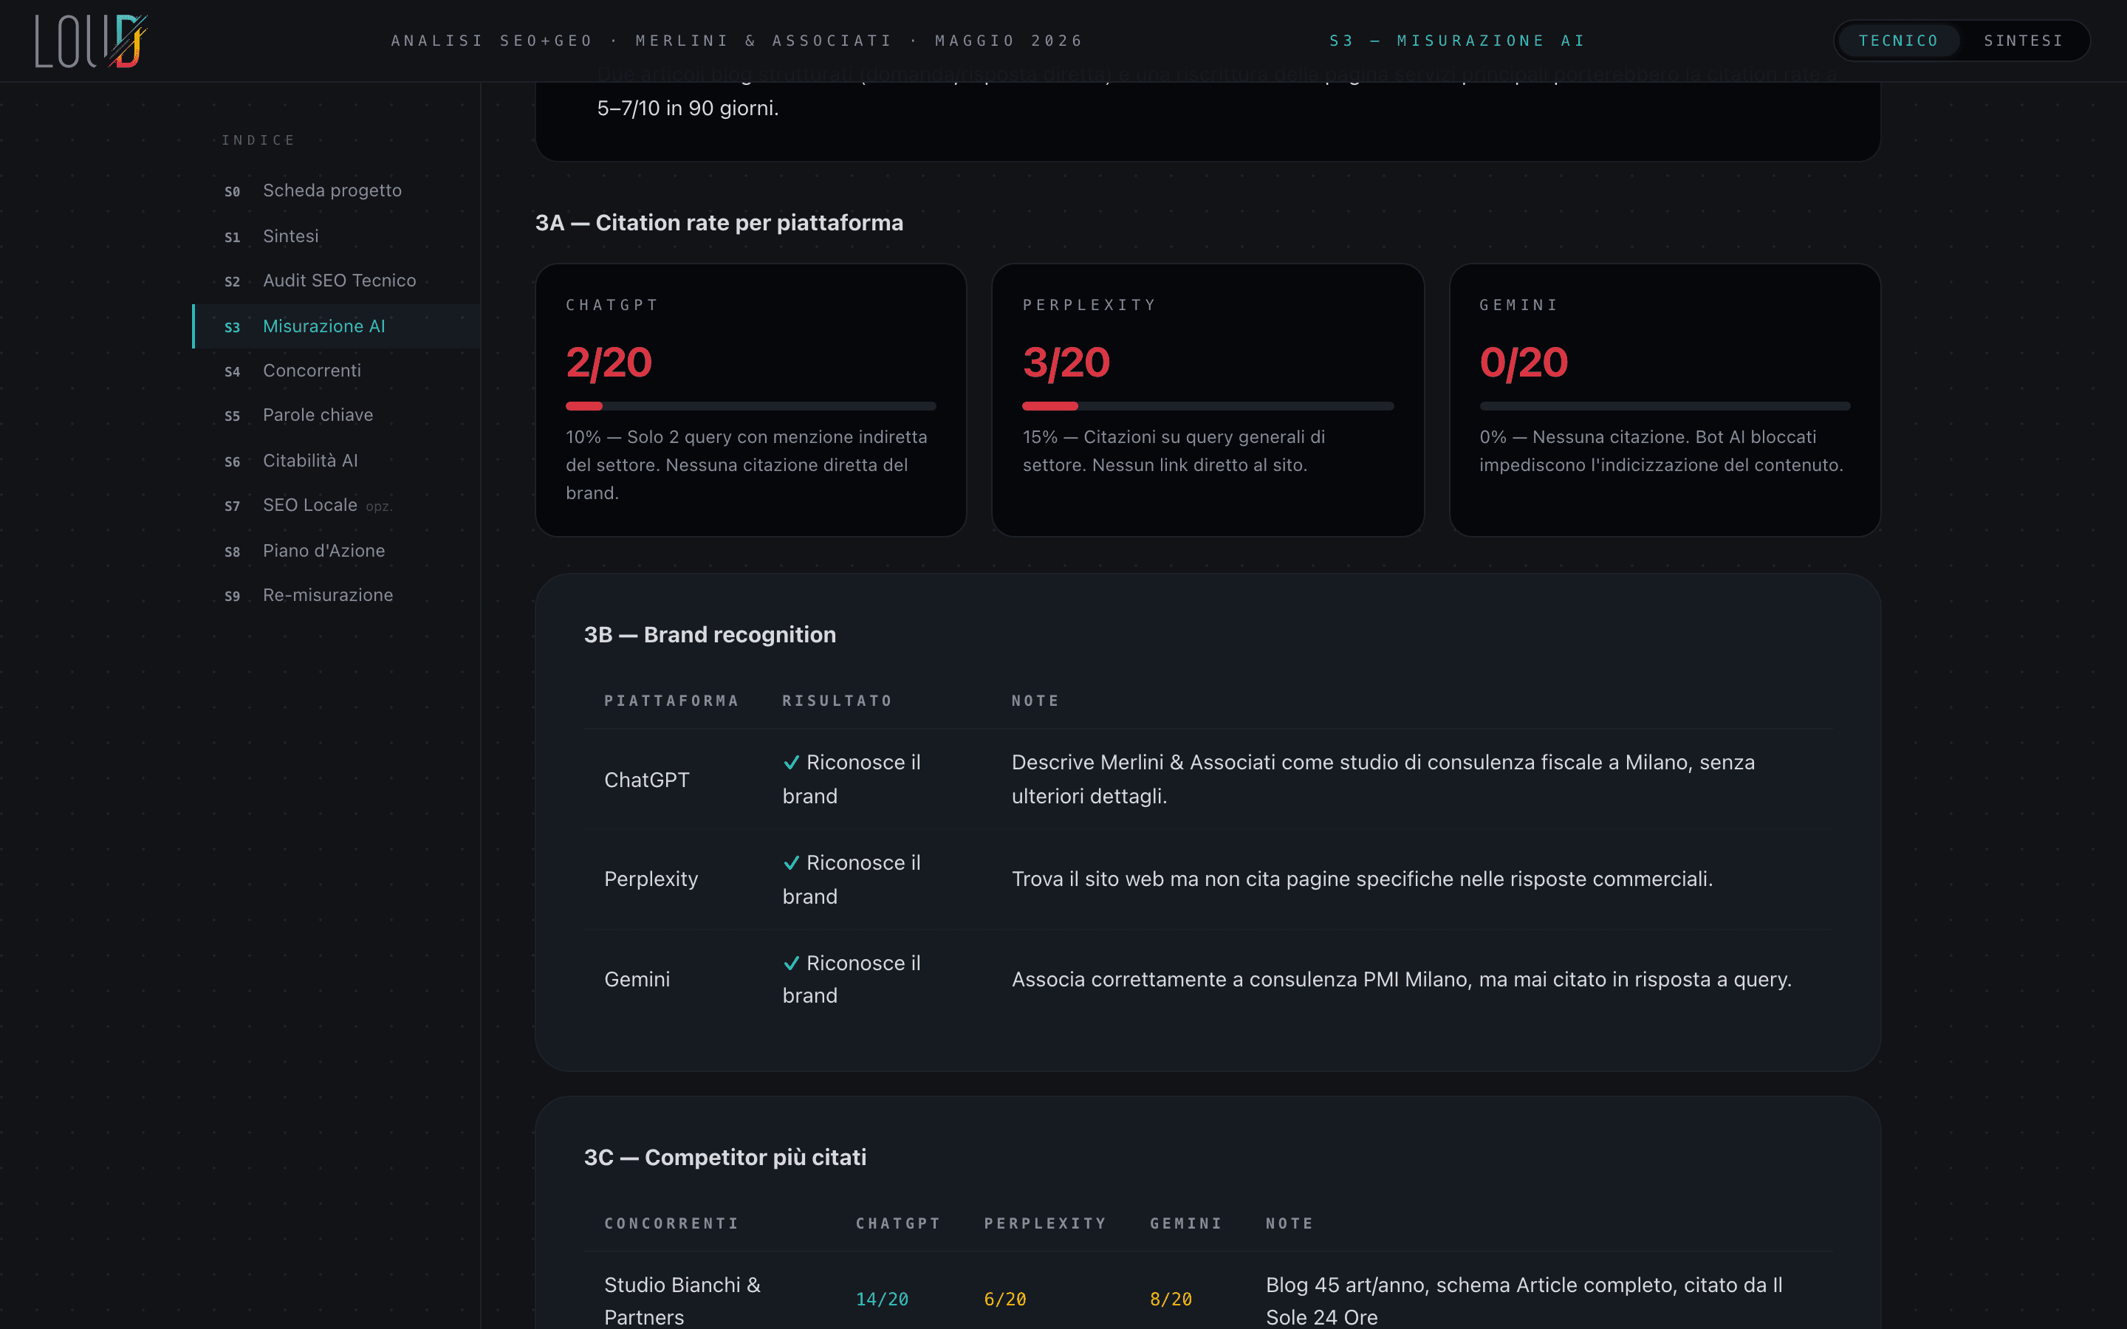Screen dimensions: 2127x1329
Task: Click the '3A — Citation rate per piattaforma' heading
Action: point(719,223)
